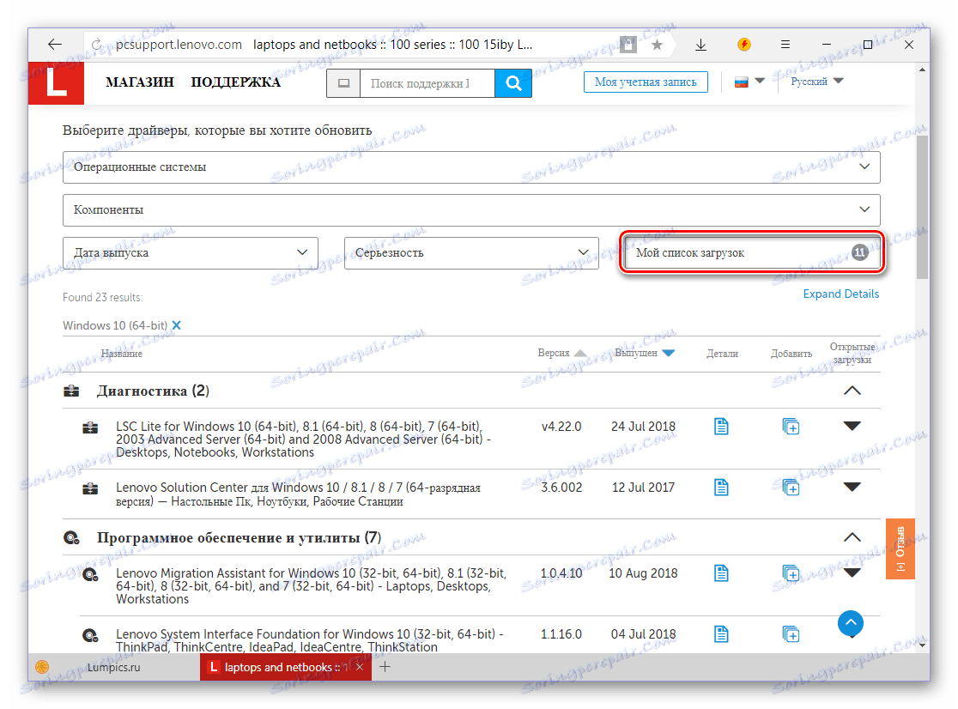Open Мой список загрузок button
The width and height of the screenshot is (958, 709).
pos(751,252)
